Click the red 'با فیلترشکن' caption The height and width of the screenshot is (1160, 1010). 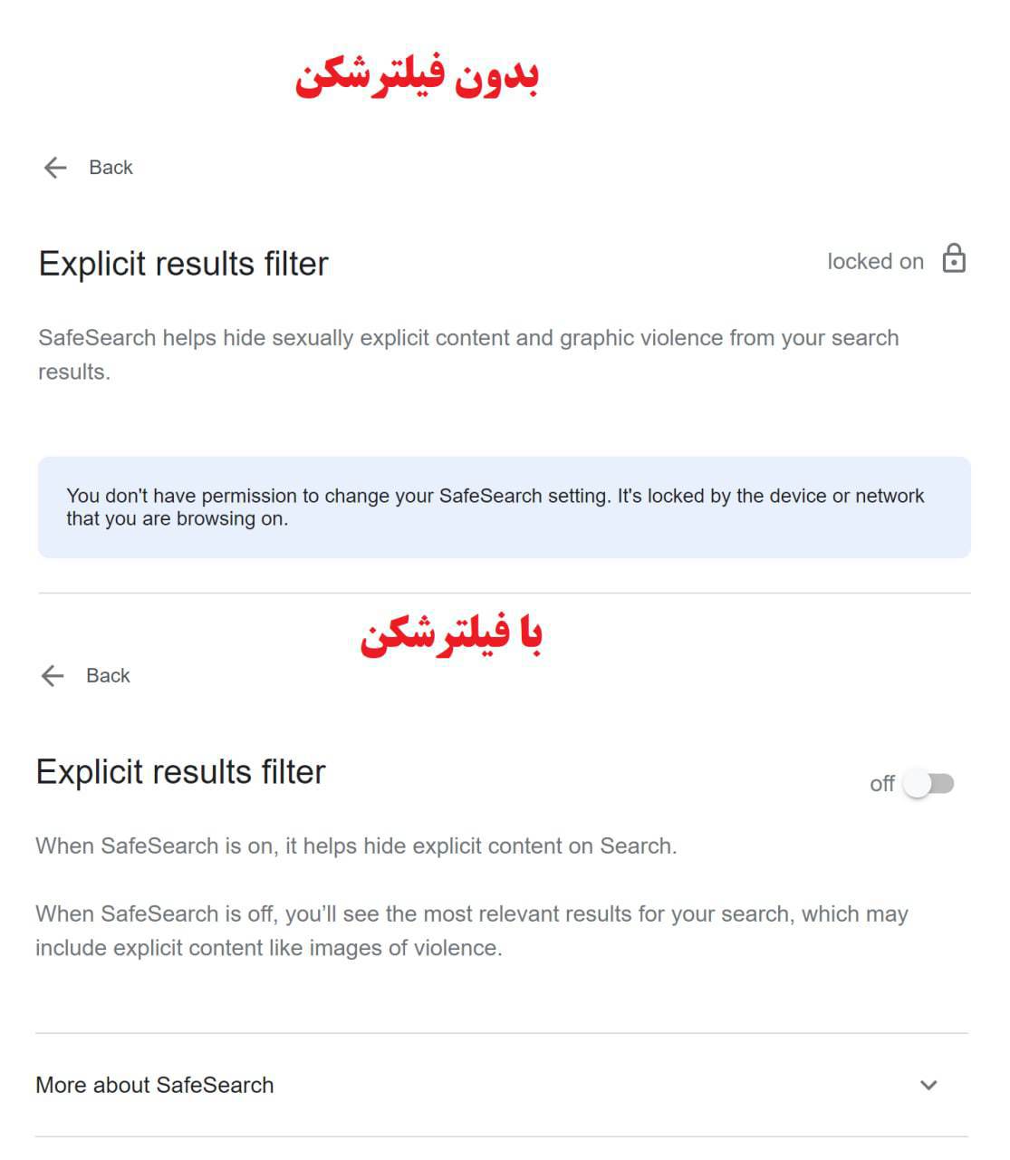tap(451, 634)
